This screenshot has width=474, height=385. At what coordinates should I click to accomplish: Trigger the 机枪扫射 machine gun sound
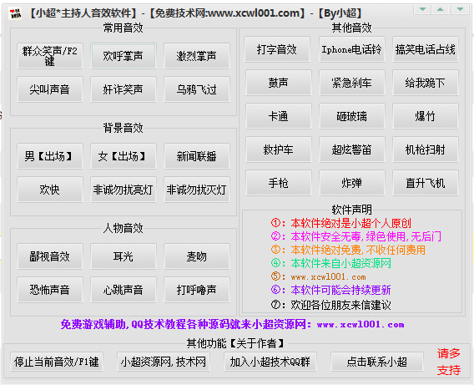coord(426,149)
